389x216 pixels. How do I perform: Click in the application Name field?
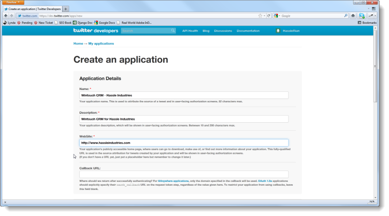pos(184,95)
